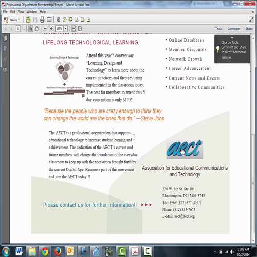The image size is (257, 257).
Task: Open Bookmarks navigation panel
Action: tap(5, 49)
